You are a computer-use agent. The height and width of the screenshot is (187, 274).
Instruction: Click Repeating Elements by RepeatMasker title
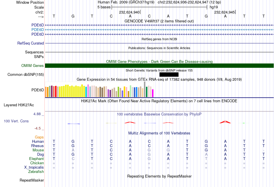(x=159, y=176)
